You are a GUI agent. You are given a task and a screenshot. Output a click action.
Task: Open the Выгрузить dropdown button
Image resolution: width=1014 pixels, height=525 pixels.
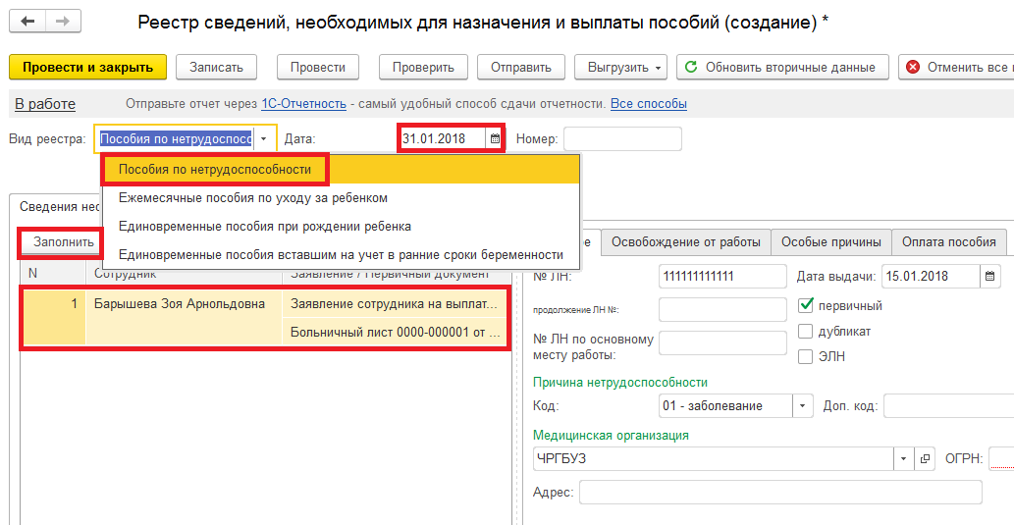point(620,68)
